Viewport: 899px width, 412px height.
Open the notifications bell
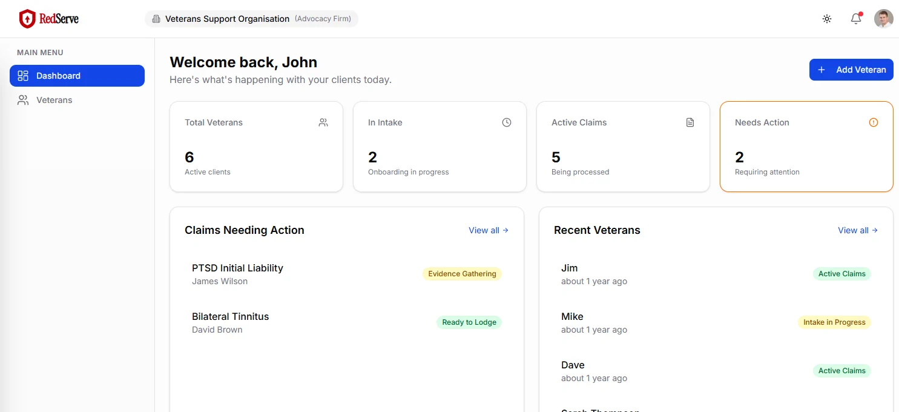856,19
